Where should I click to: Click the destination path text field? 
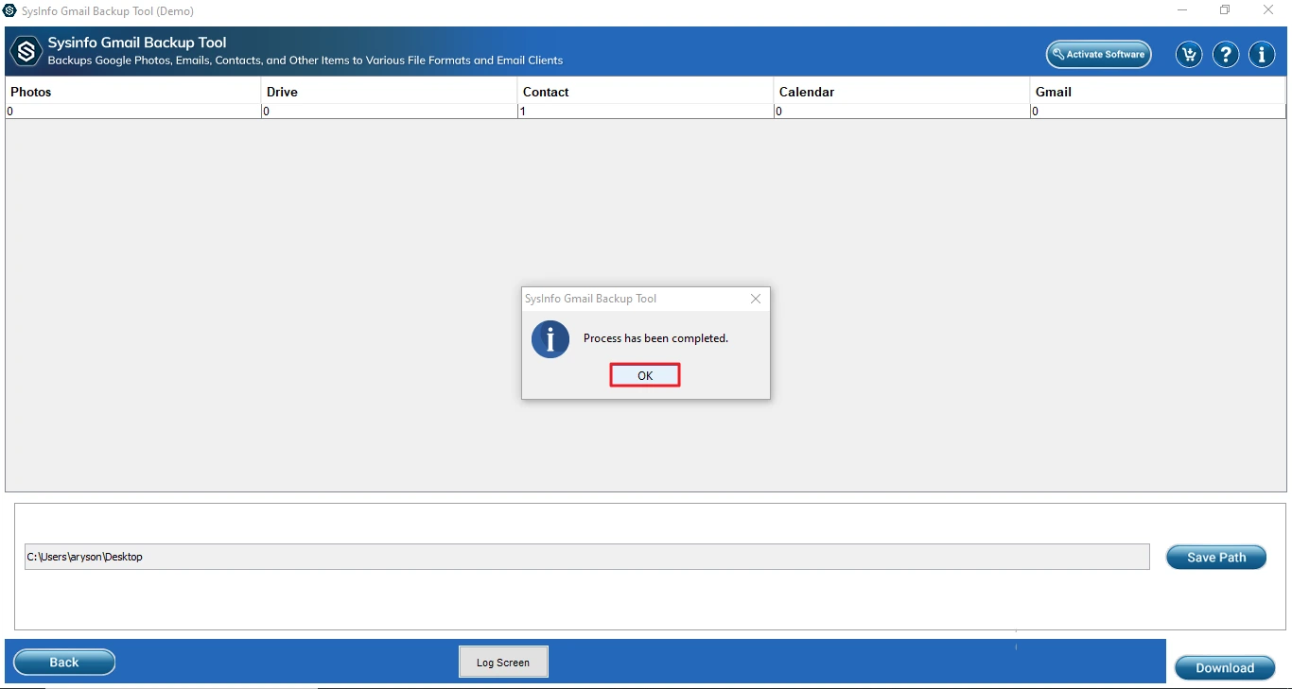coord(586,557)
